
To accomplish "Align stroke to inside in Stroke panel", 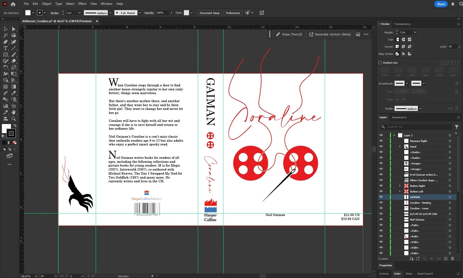I will [403, 54].
